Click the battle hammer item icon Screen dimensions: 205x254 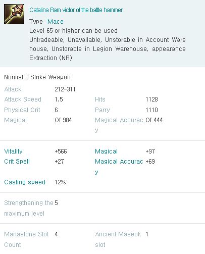[x=14, y=14]
